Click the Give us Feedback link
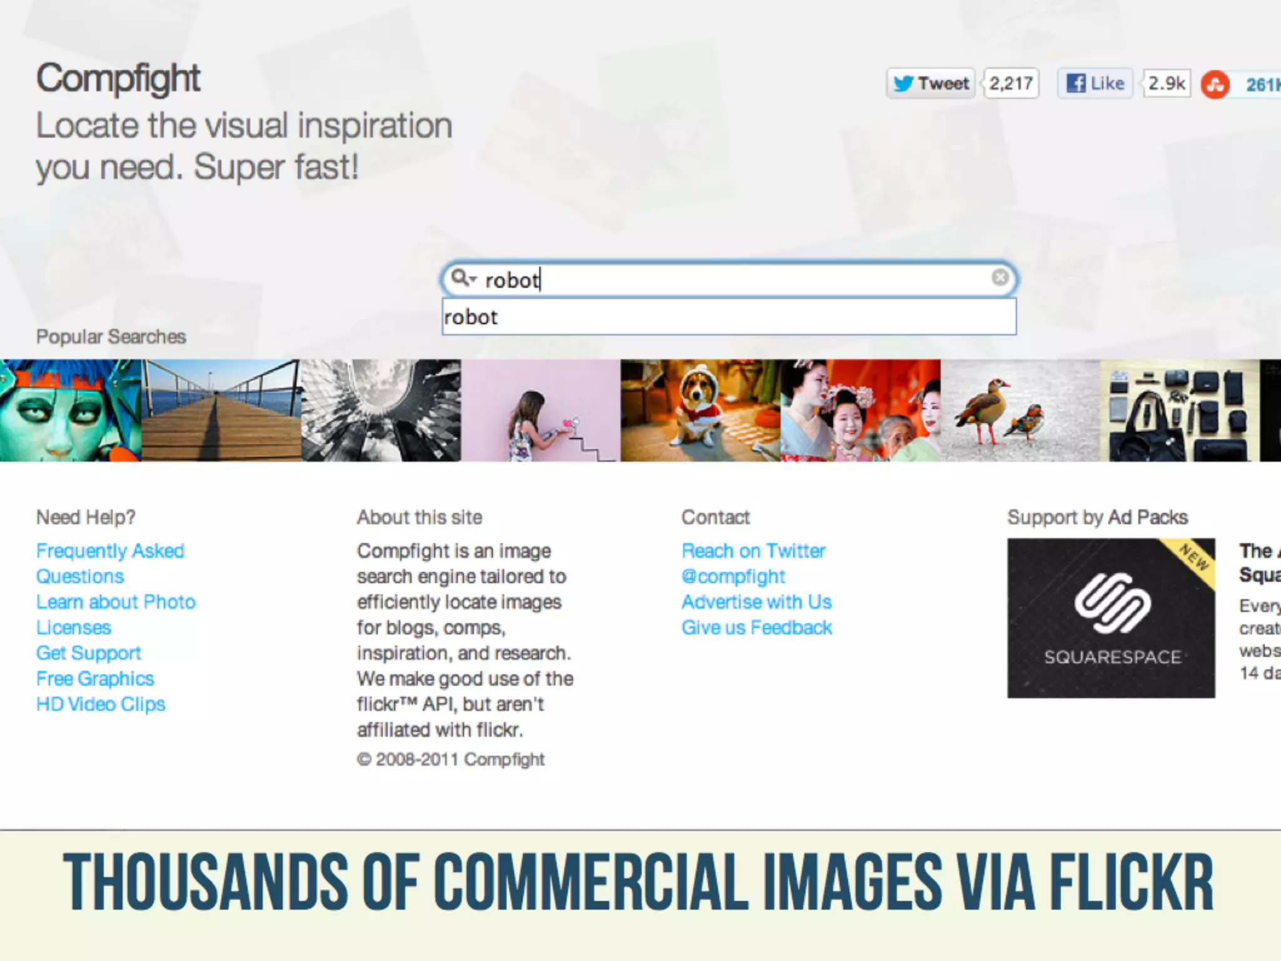 click(x=756, y=628)
